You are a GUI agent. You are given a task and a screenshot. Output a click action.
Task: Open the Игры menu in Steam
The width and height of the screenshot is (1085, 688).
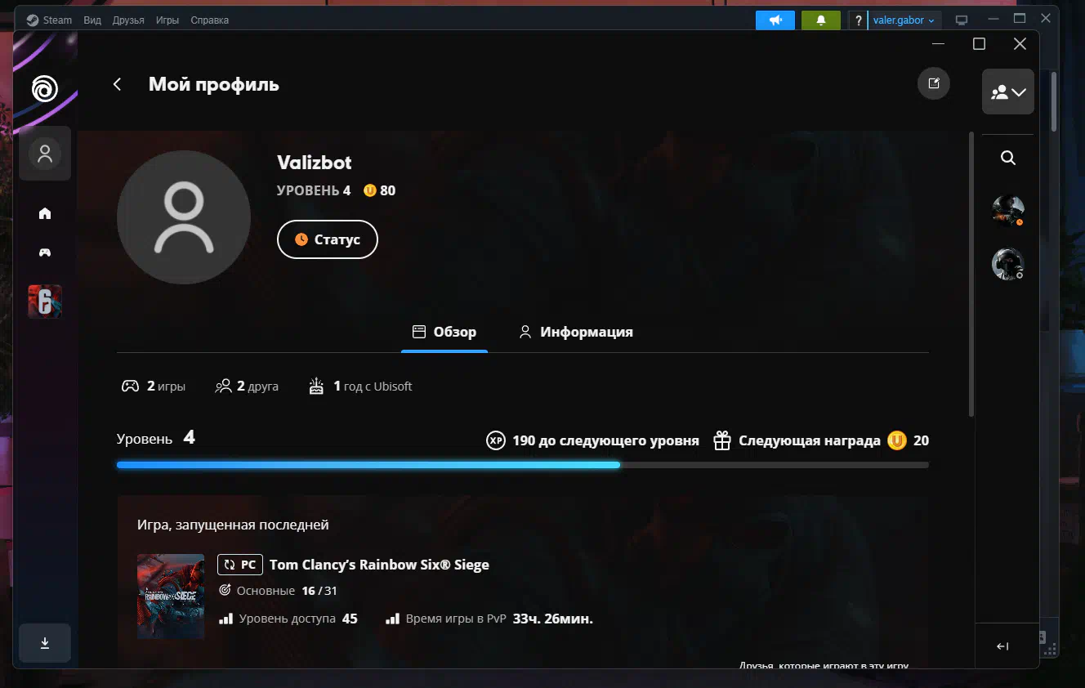[x=167, y=20]
